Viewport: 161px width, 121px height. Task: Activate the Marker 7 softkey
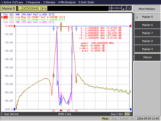[x=147, y=33]
